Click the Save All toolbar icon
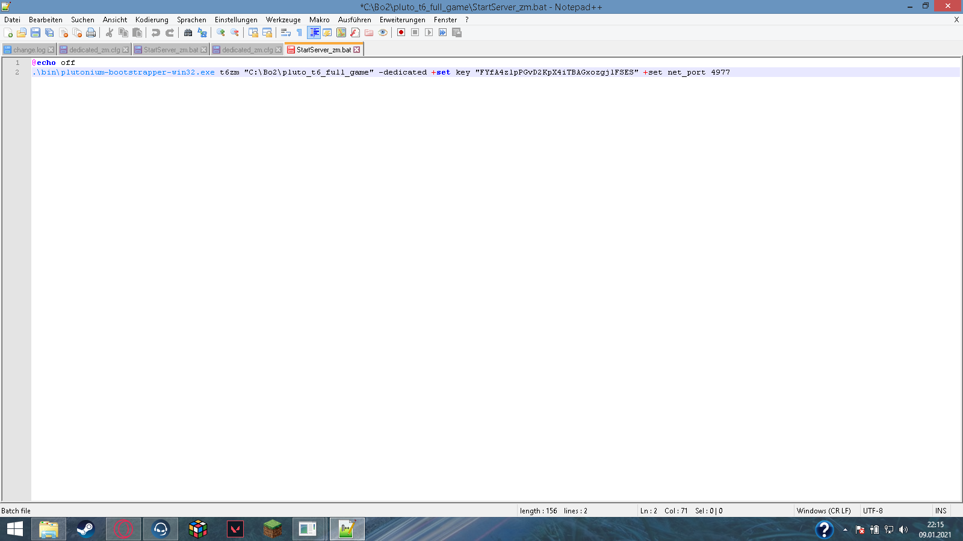This screenshot has width=963, height=541. 49,32
